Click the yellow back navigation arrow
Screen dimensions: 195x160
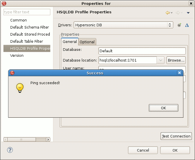tap(167, 13)
